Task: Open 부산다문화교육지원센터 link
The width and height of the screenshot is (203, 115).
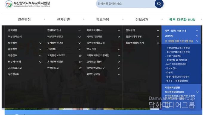Action: click(x=178, y=48)
